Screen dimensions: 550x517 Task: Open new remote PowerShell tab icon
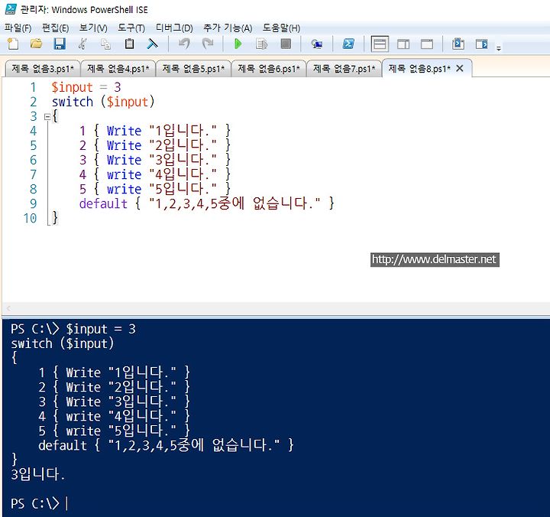(317, 44)
